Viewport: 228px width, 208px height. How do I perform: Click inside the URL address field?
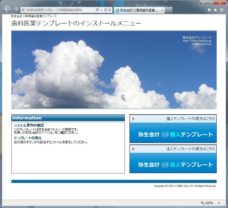click(x=59, y=10)
